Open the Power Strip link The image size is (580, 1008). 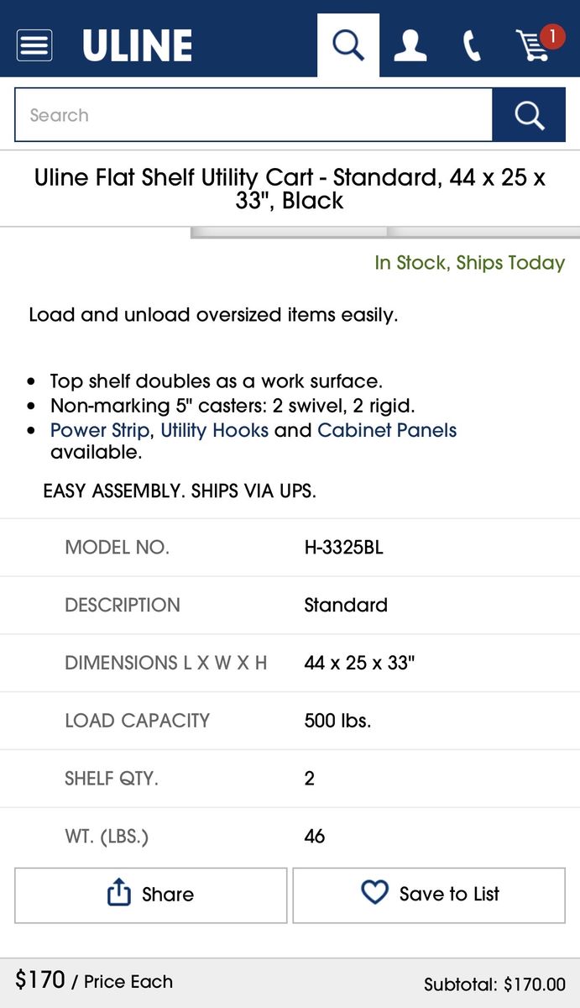click(101, 430)
